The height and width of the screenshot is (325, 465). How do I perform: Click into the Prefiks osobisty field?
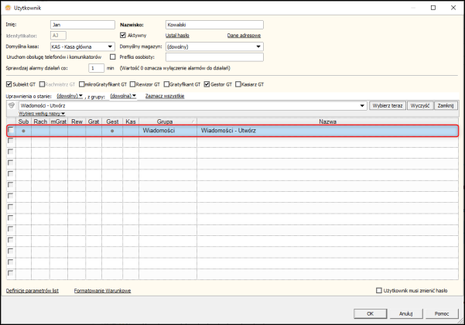(214, 57)
